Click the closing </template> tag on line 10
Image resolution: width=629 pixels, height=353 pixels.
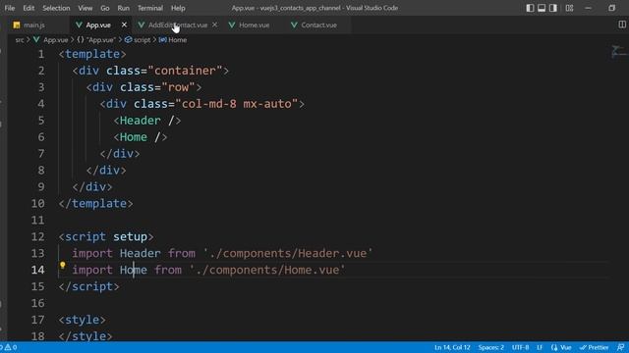point(96,203)
